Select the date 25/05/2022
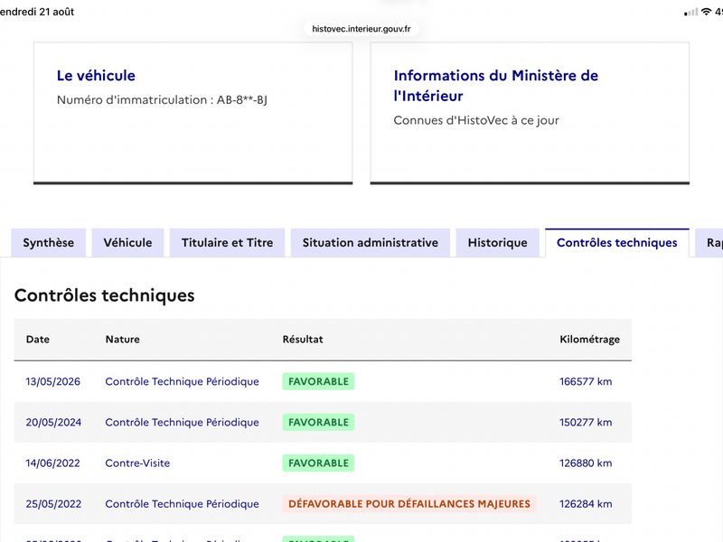The image size is (723, 542). [x=53, y=504]
